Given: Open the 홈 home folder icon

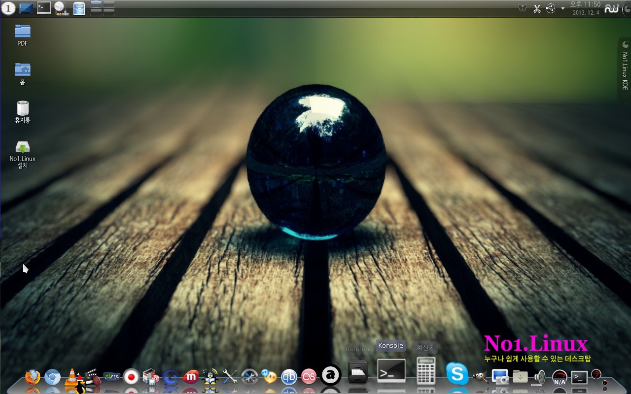Looking at the screenshot, I should (22, 74).
